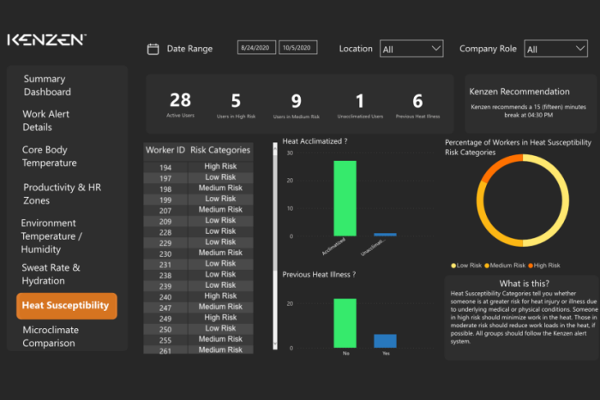Select worker ID 230 row
The width and height of the screenshot is (600, 400).
pyautogui.click(x=198, y=254)
